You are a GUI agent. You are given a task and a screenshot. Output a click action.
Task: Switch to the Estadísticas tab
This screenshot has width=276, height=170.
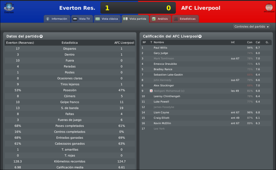[x=185, y=19]
